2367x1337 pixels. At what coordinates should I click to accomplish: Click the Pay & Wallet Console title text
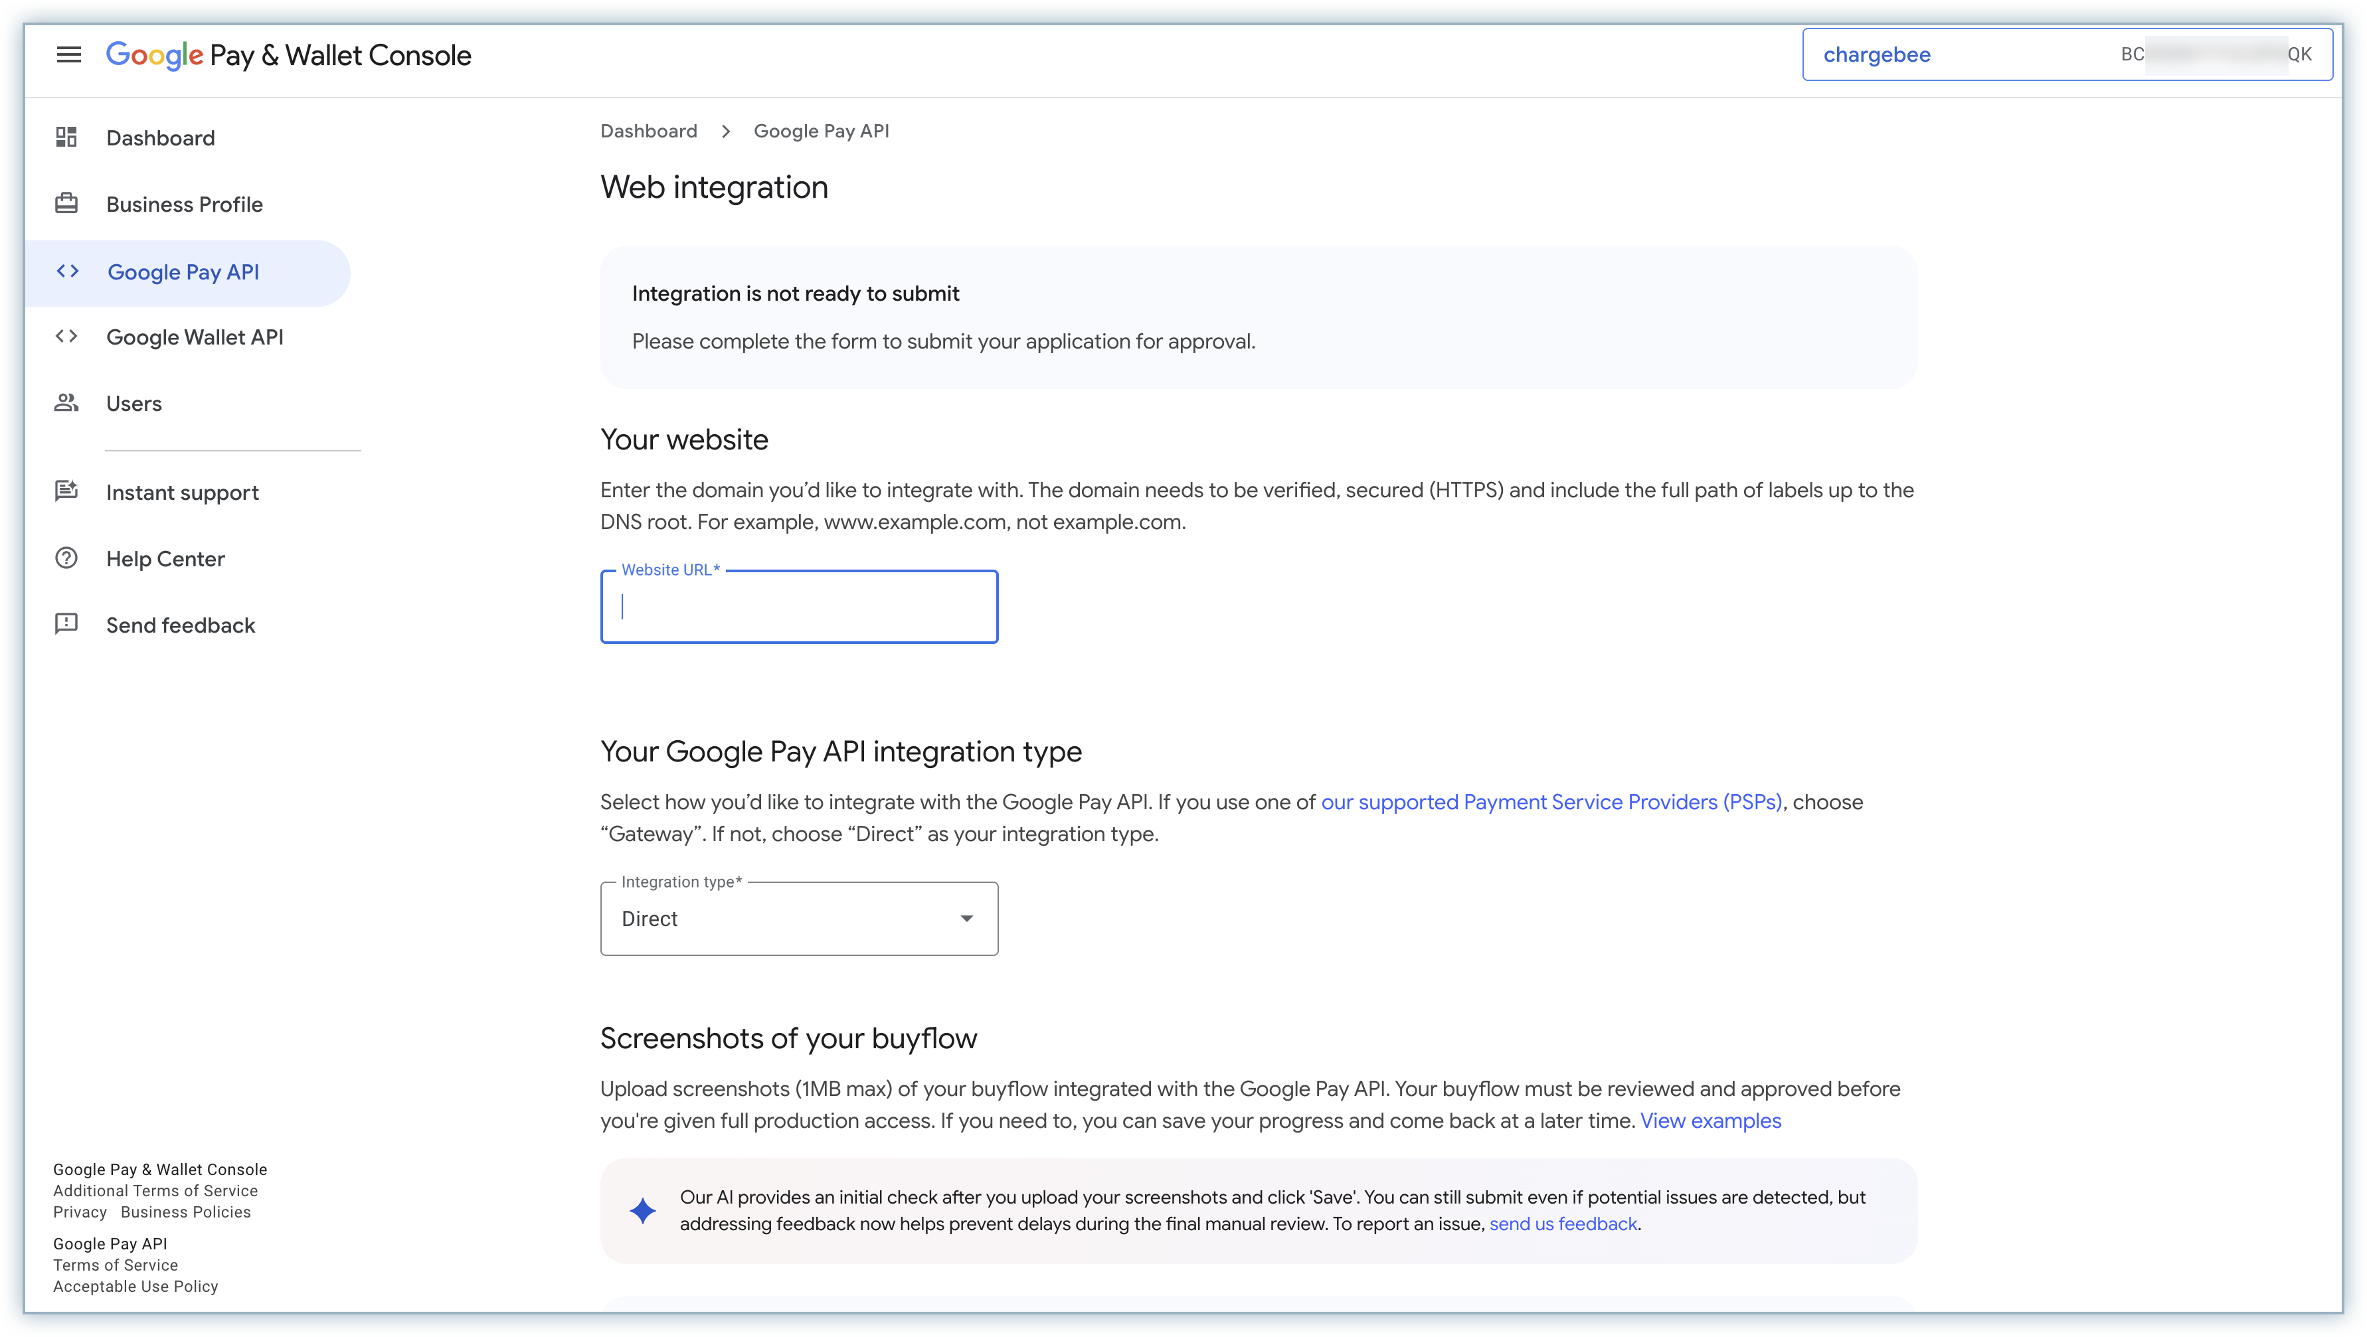click(340, 55)
